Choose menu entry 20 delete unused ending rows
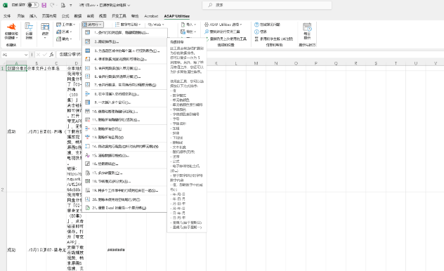This screenshot has height=271, width=444. 124,199
